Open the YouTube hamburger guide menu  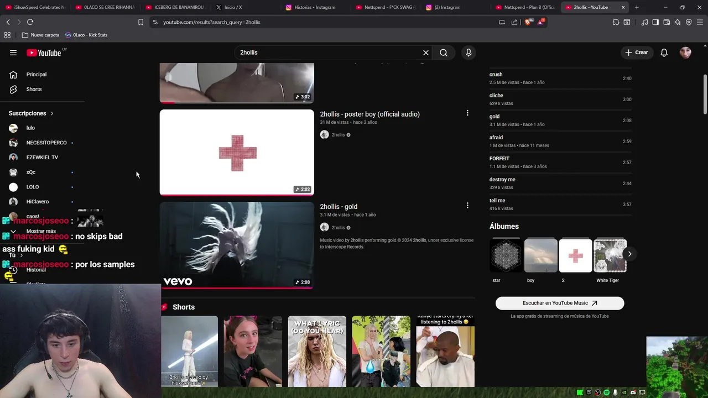(13, 53)
